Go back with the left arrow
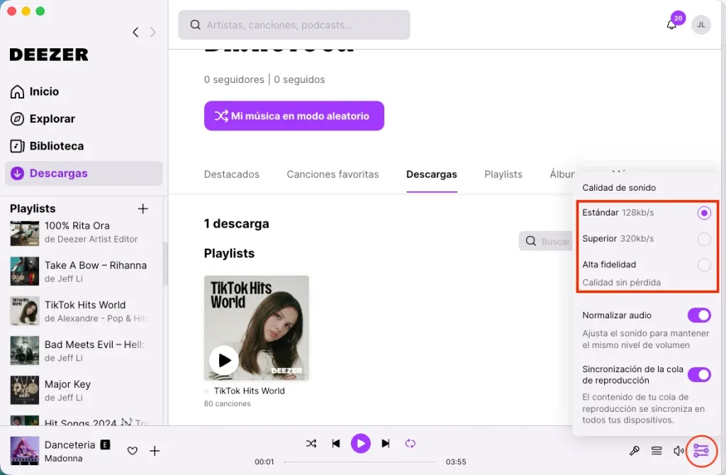726x475 pixels. pyautogui.click(x=135, y=32)
